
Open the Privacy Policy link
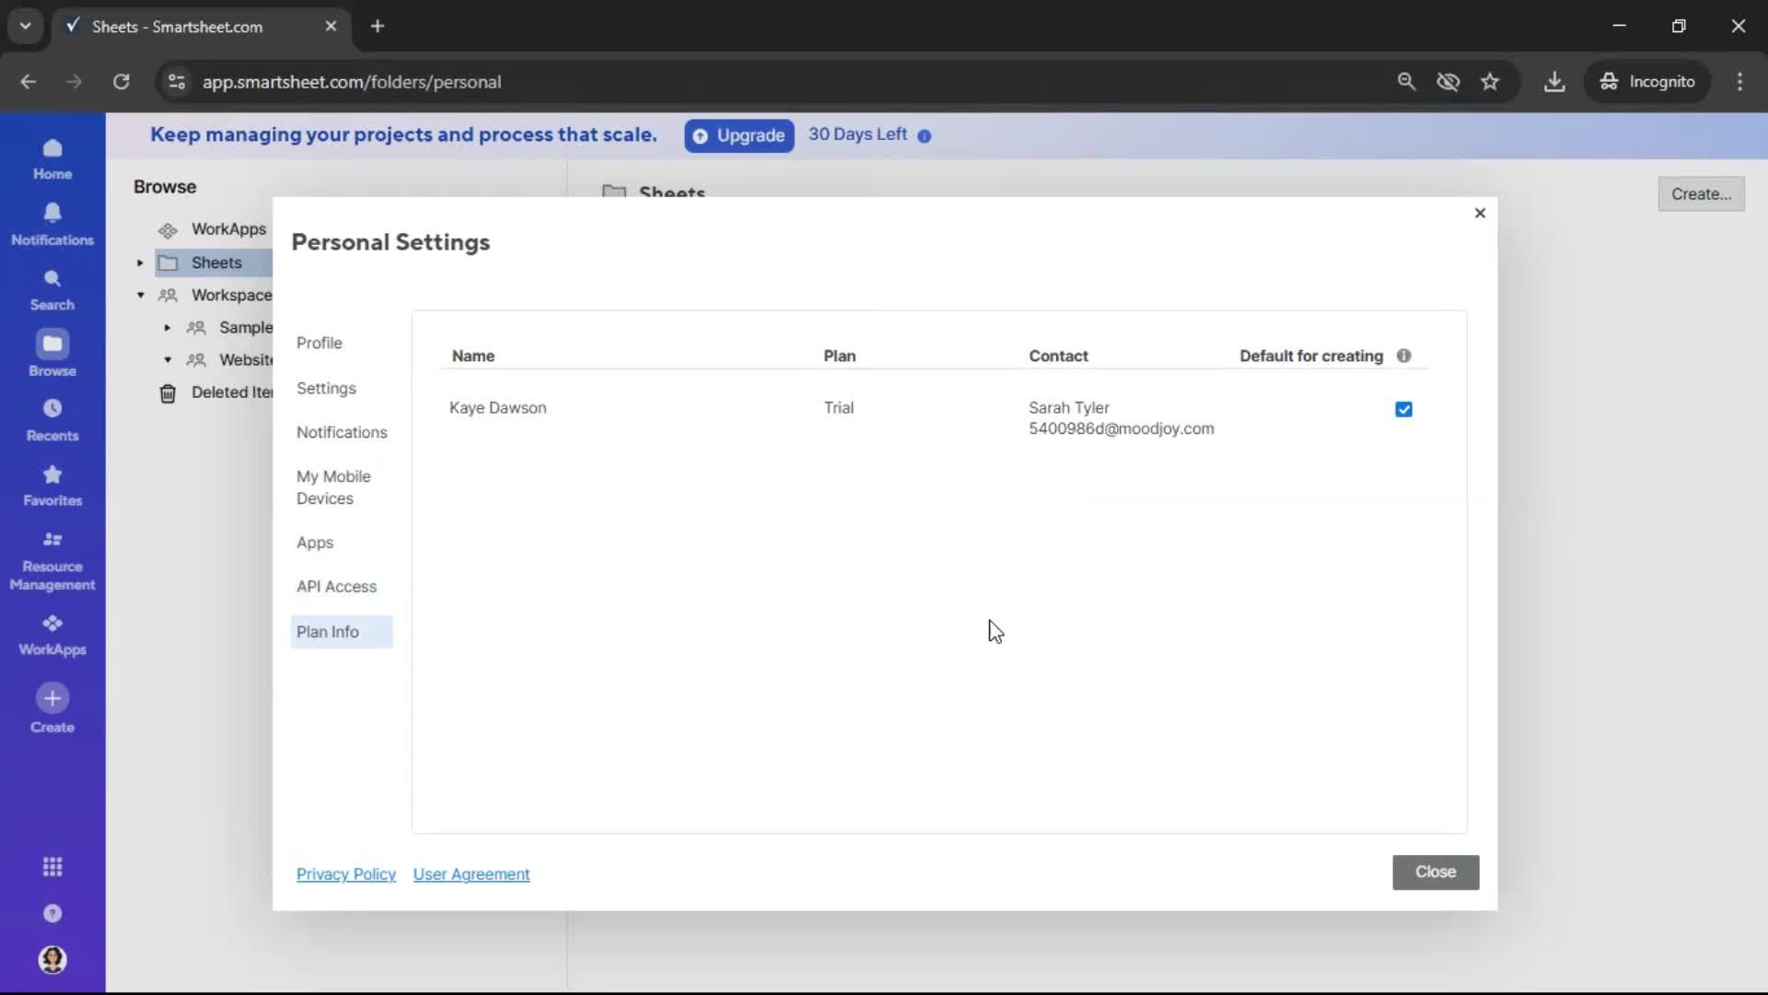(346, 874)
